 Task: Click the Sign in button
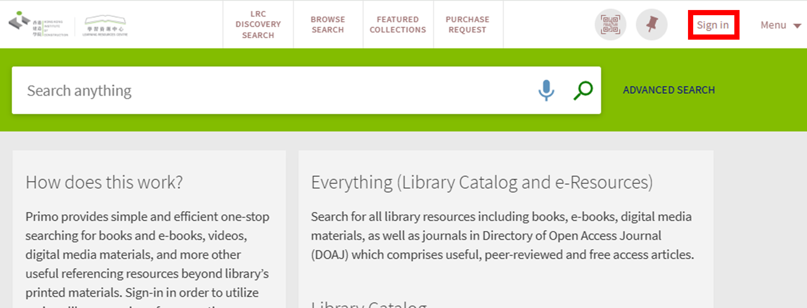tap(713, 25)
